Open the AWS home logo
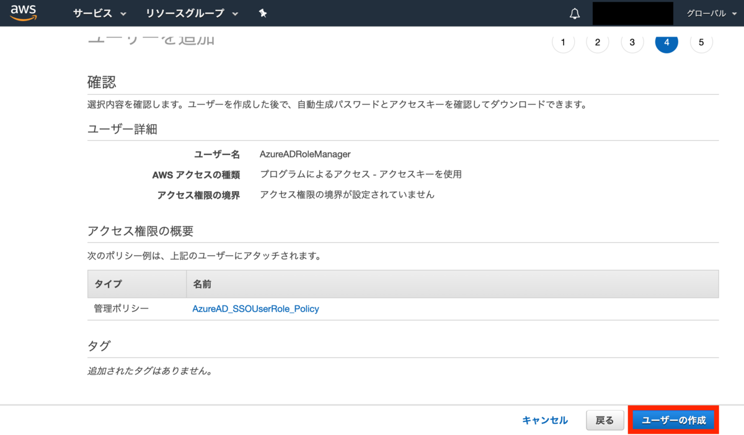The width and height of the screenshot is (744, 435). tap(24, 13)
